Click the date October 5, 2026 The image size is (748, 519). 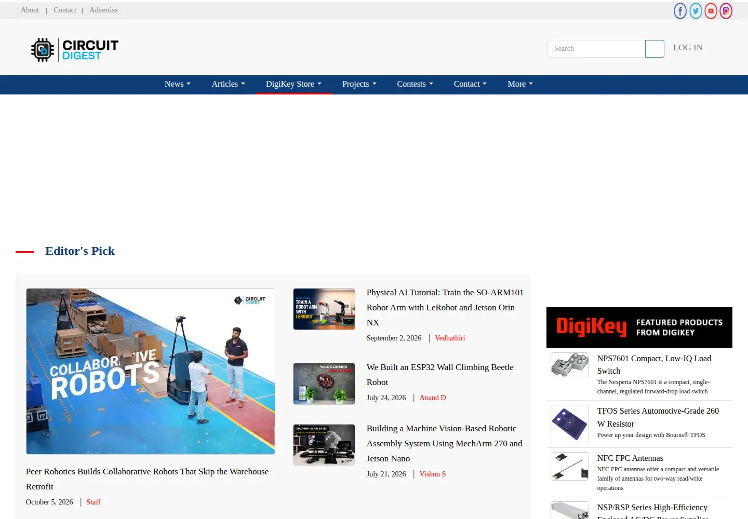coord(49,502)
